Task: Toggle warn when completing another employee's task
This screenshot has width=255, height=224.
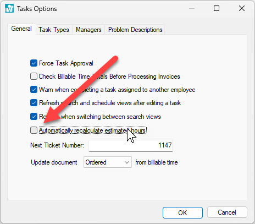Action: coord(34,90)
